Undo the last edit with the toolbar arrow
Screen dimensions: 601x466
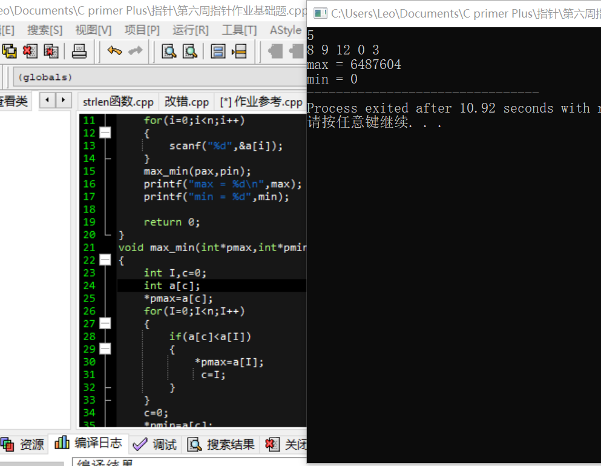click(114, 51)
